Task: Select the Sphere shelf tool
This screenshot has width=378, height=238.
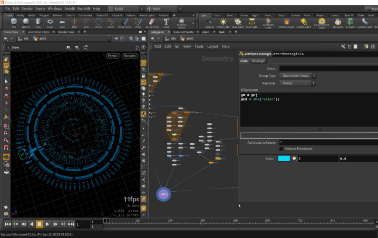Action: [26, 22]
